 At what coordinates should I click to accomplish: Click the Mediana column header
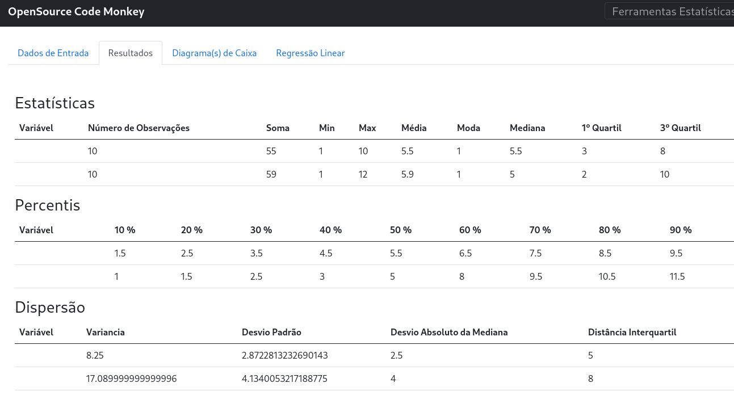coord(527,128)
